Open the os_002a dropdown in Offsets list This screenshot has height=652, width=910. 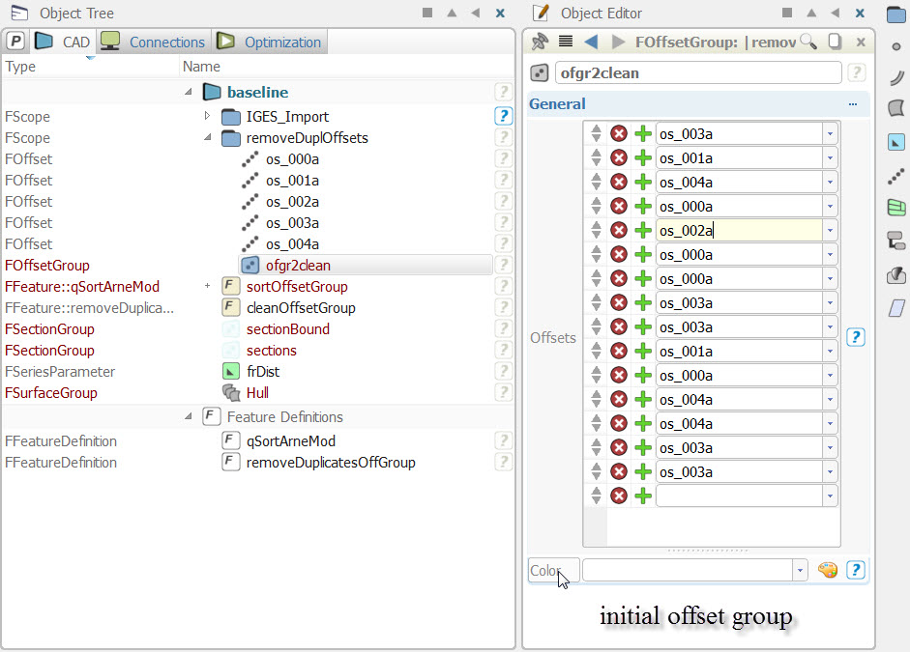click(830, 230)
